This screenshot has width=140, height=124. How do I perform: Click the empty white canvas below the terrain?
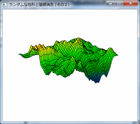70,102
